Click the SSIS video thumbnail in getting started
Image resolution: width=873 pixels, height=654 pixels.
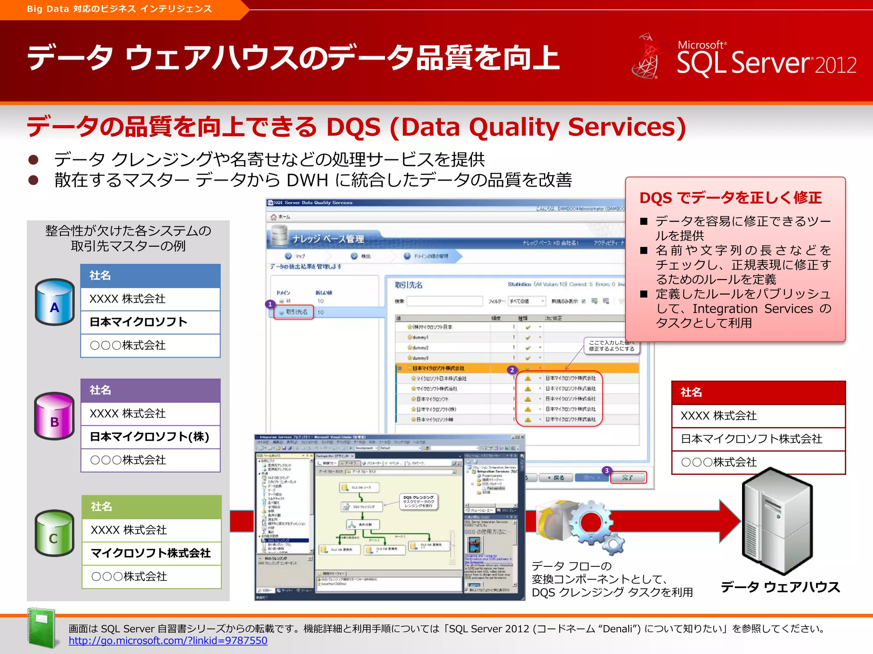click(x=474, y=545)
